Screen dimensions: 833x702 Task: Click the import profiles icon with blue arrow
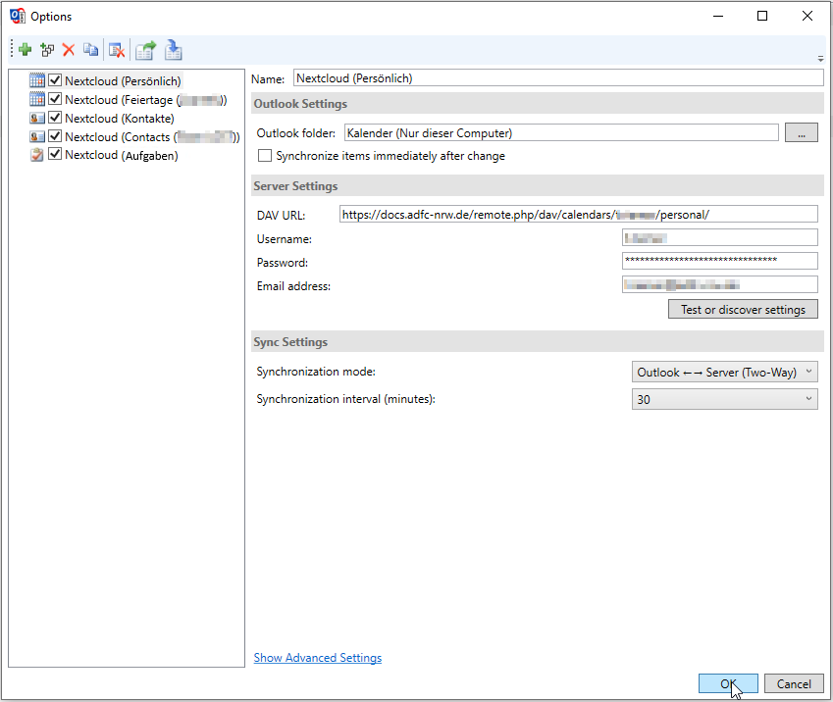click(x=174, y=50)
